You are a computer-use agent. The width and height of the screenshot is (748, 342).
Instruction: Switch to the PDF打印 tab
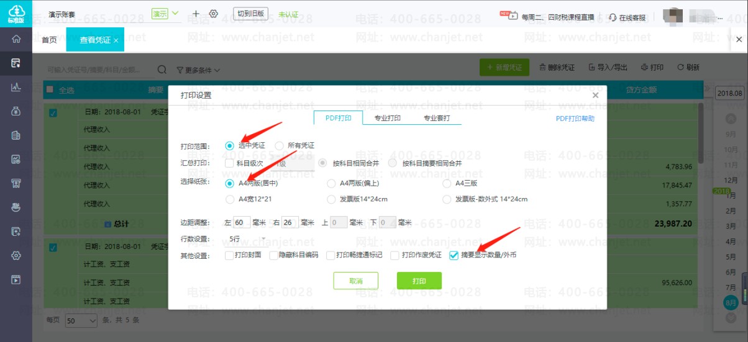tap(338, 118)
